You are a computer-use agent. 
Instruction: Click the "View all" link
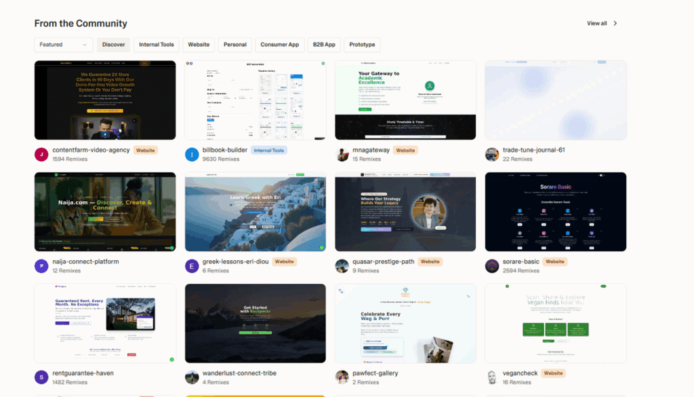pyautogui.click(x=597, y=22)
